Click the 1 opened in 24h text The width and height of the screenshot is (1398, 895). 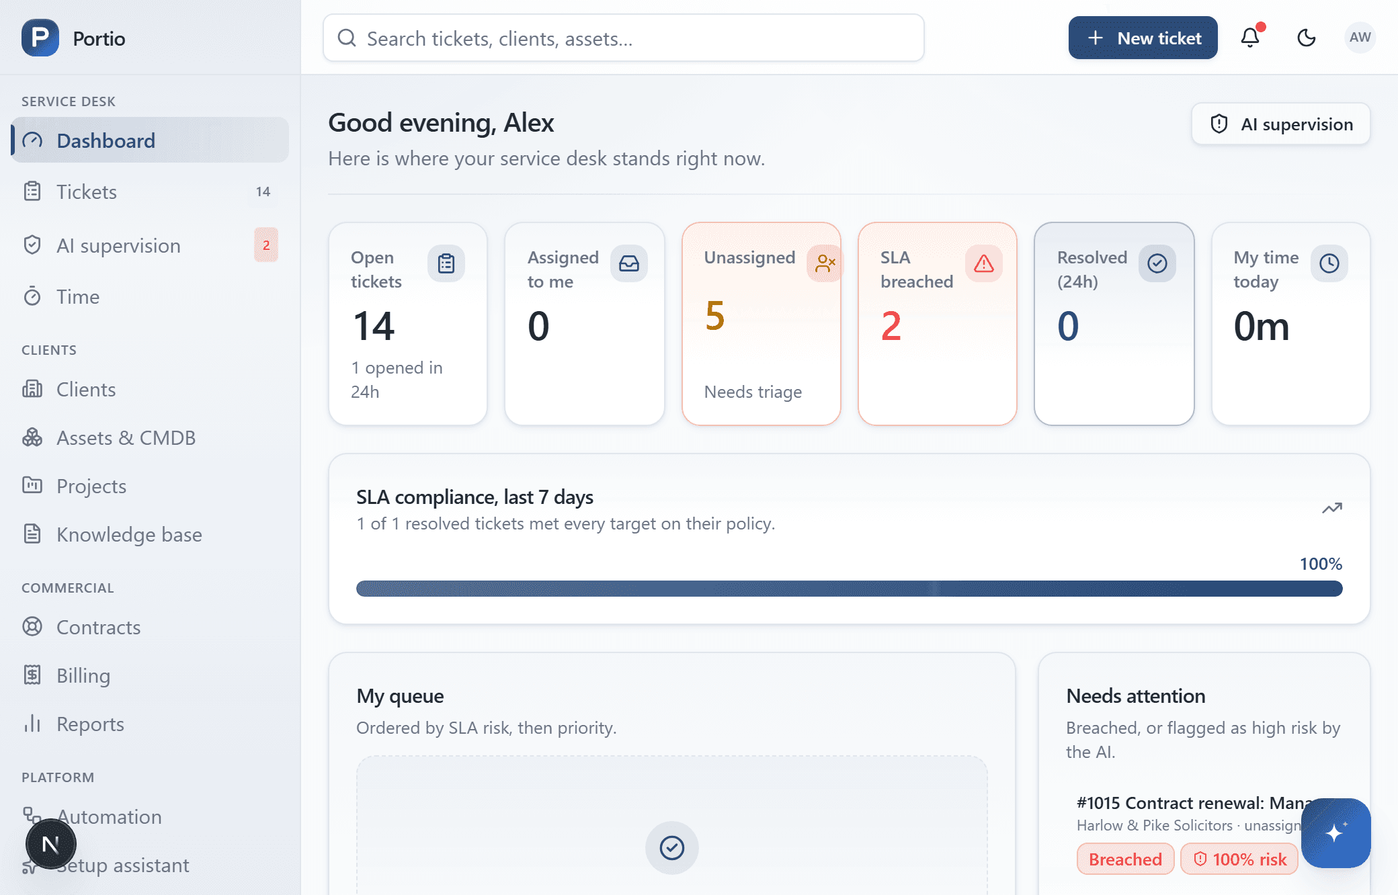(x=397, y=380)
